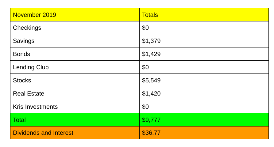Select the $1,429 Bonds amount
Screen dimensions: 274x147
point(151,54)
